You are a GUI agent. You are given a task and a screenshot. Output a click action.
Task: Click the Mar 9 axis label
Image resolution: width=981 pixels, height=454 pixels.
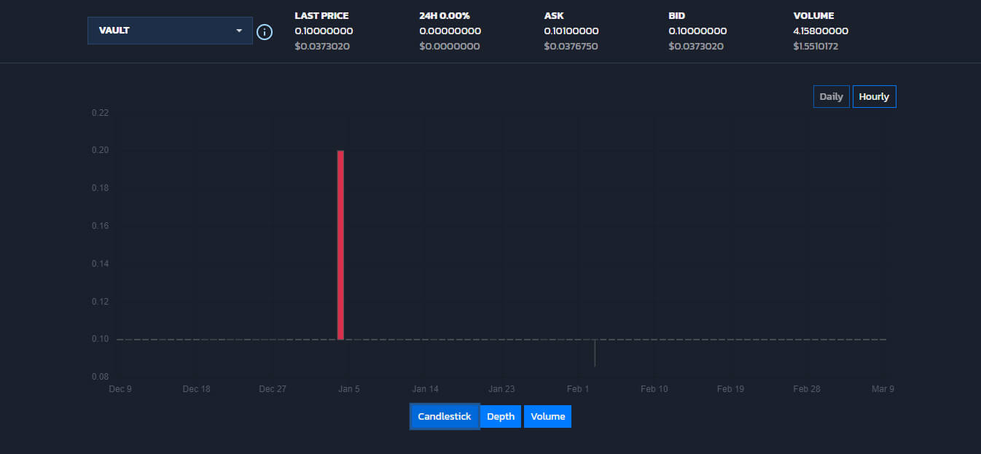point(883,388)
